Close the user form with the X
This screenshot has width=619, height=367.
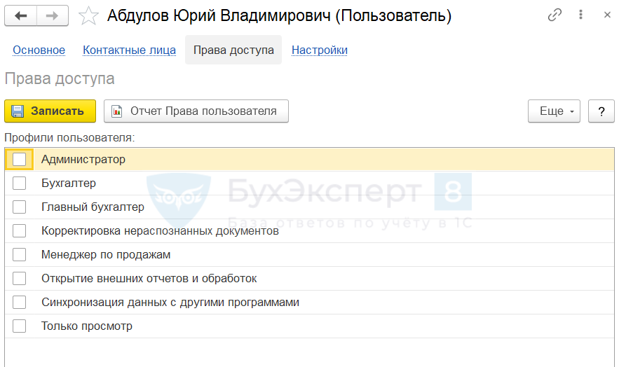click(x=607, y=15)
